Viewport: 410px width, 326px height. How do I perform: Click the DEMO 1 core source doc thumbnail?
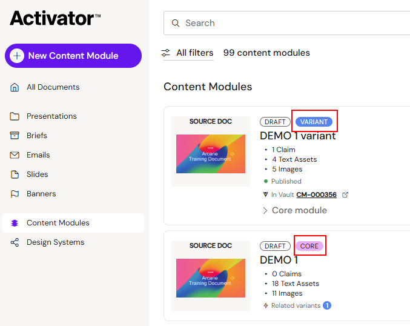(x=211, y=278)
